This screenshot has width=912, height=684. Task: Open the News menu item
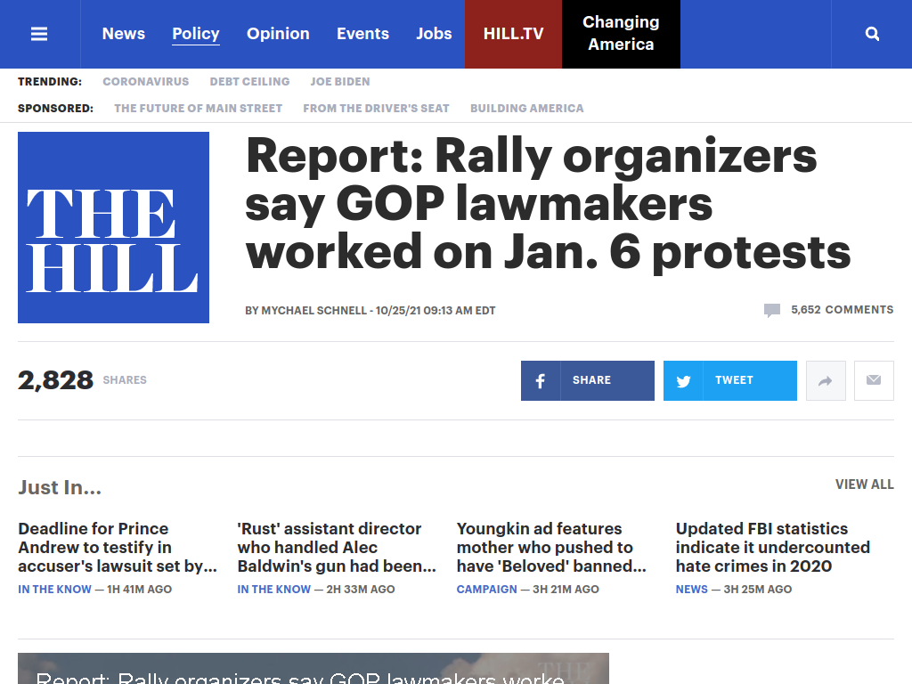coord(123,34)
